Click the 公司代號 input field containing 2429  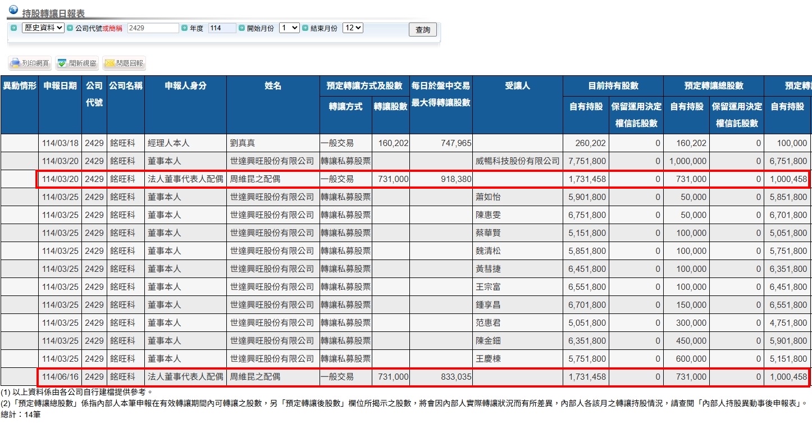click(153, 28)
